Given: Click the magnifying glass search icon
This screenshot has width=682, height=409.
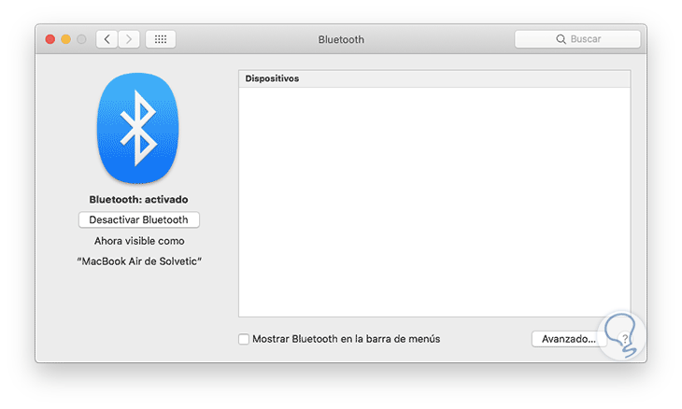Looking at the screenshot, I should (561, 39).
